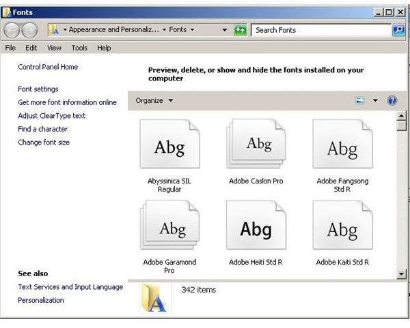Click the Fonts folder icon in details pane

155,298
